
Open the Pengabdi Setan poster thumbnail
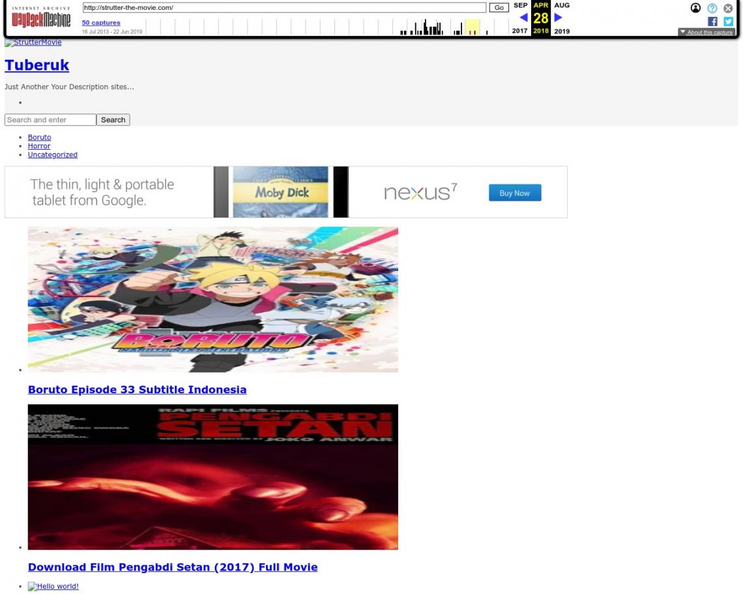[212, 477]
